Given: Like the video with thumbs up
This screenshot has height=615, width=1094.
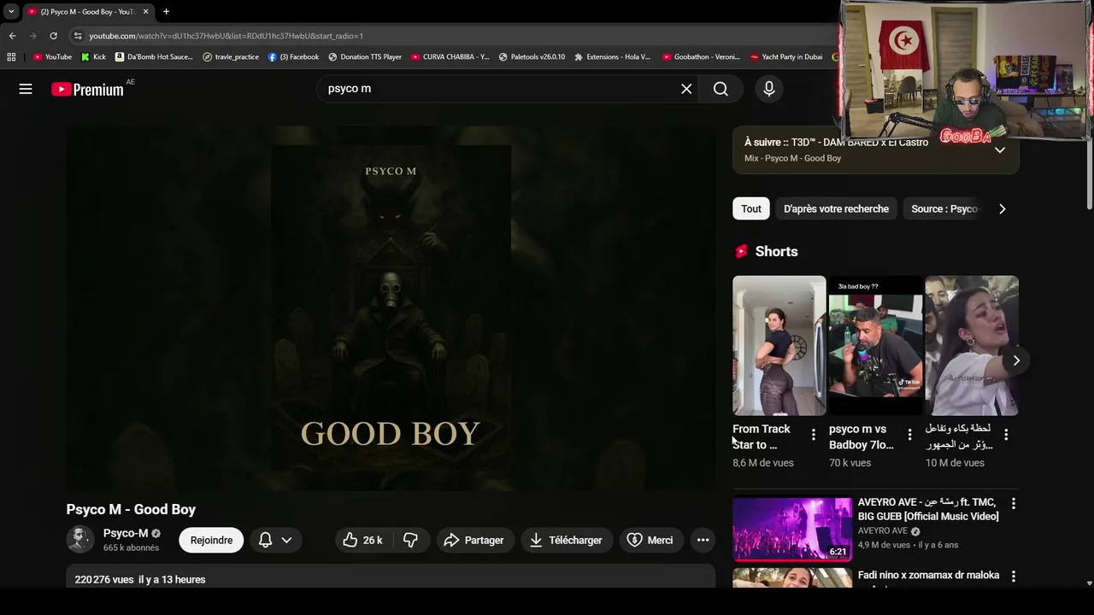Looking at the screenshot, I should tap(362, 540).
